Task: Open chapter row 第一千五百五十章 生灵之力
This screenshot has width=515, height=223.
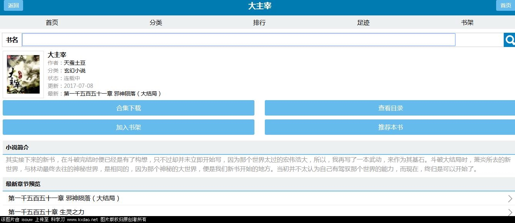Action: pos(259,212)
